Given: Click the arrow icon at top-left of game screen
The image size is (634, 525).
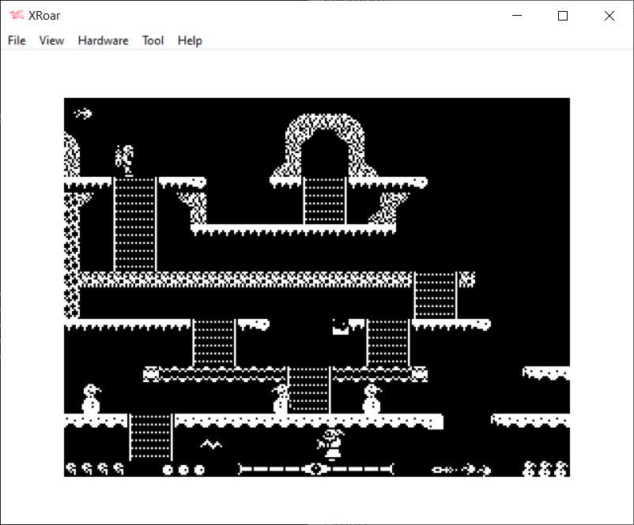Looking at the screenshot, I should [x=83, y=114].
